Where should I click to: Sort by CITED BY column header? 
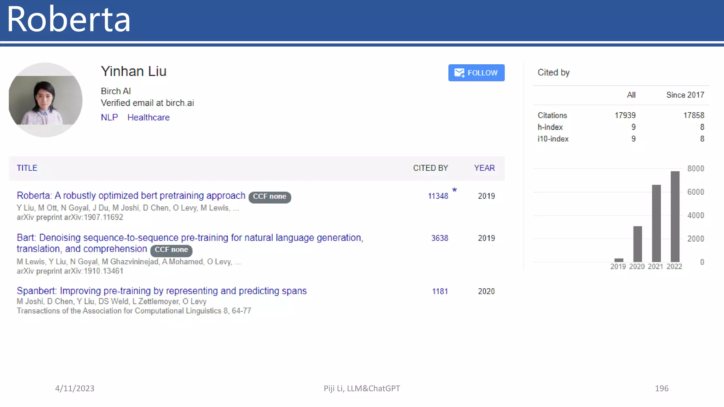pos(430,168)
